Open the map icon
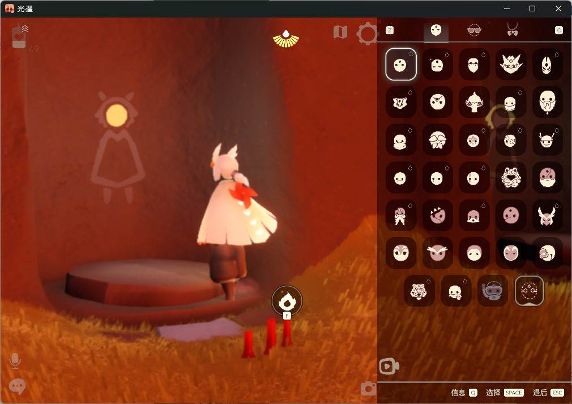 (340, 32)
